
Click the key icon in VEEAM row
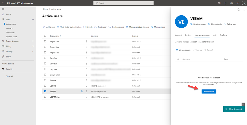(x=82, y=91)
